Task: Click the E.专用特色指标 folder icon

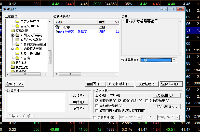Action: [17, 53]
